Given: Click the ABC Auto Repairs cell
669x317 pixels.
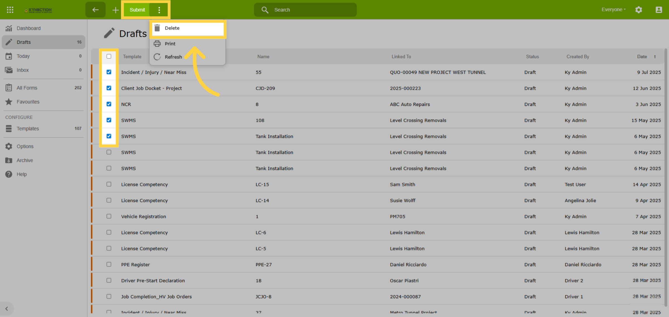Looking at the screenshot, I should point(410,104).
